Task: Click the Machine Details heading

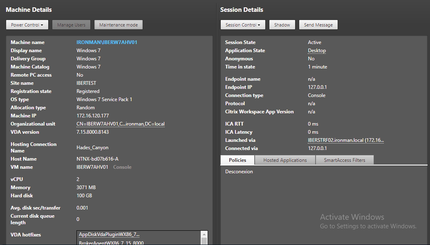Action: click(x=29, y=10)
